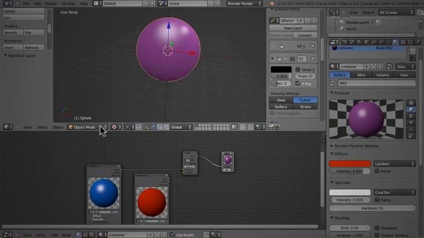The width and height of the screenshot is (424, 238).
Task: Toggle the Shadeless checkbox
Action: click(x=377, y=227)
